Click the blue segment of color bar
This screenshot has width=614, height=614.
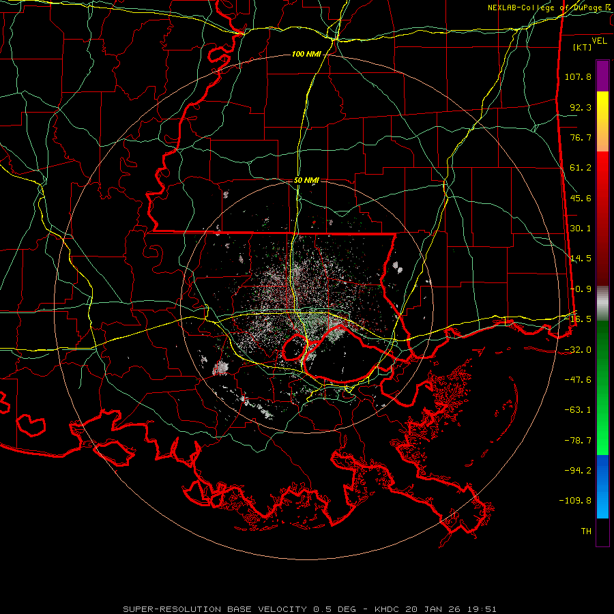point(602,486)
